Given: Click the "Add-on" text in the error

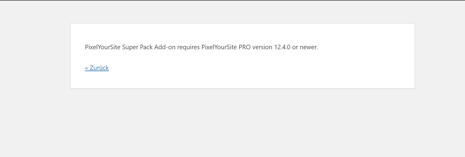Looking at the screenshot, I should (x=165, y=47).
